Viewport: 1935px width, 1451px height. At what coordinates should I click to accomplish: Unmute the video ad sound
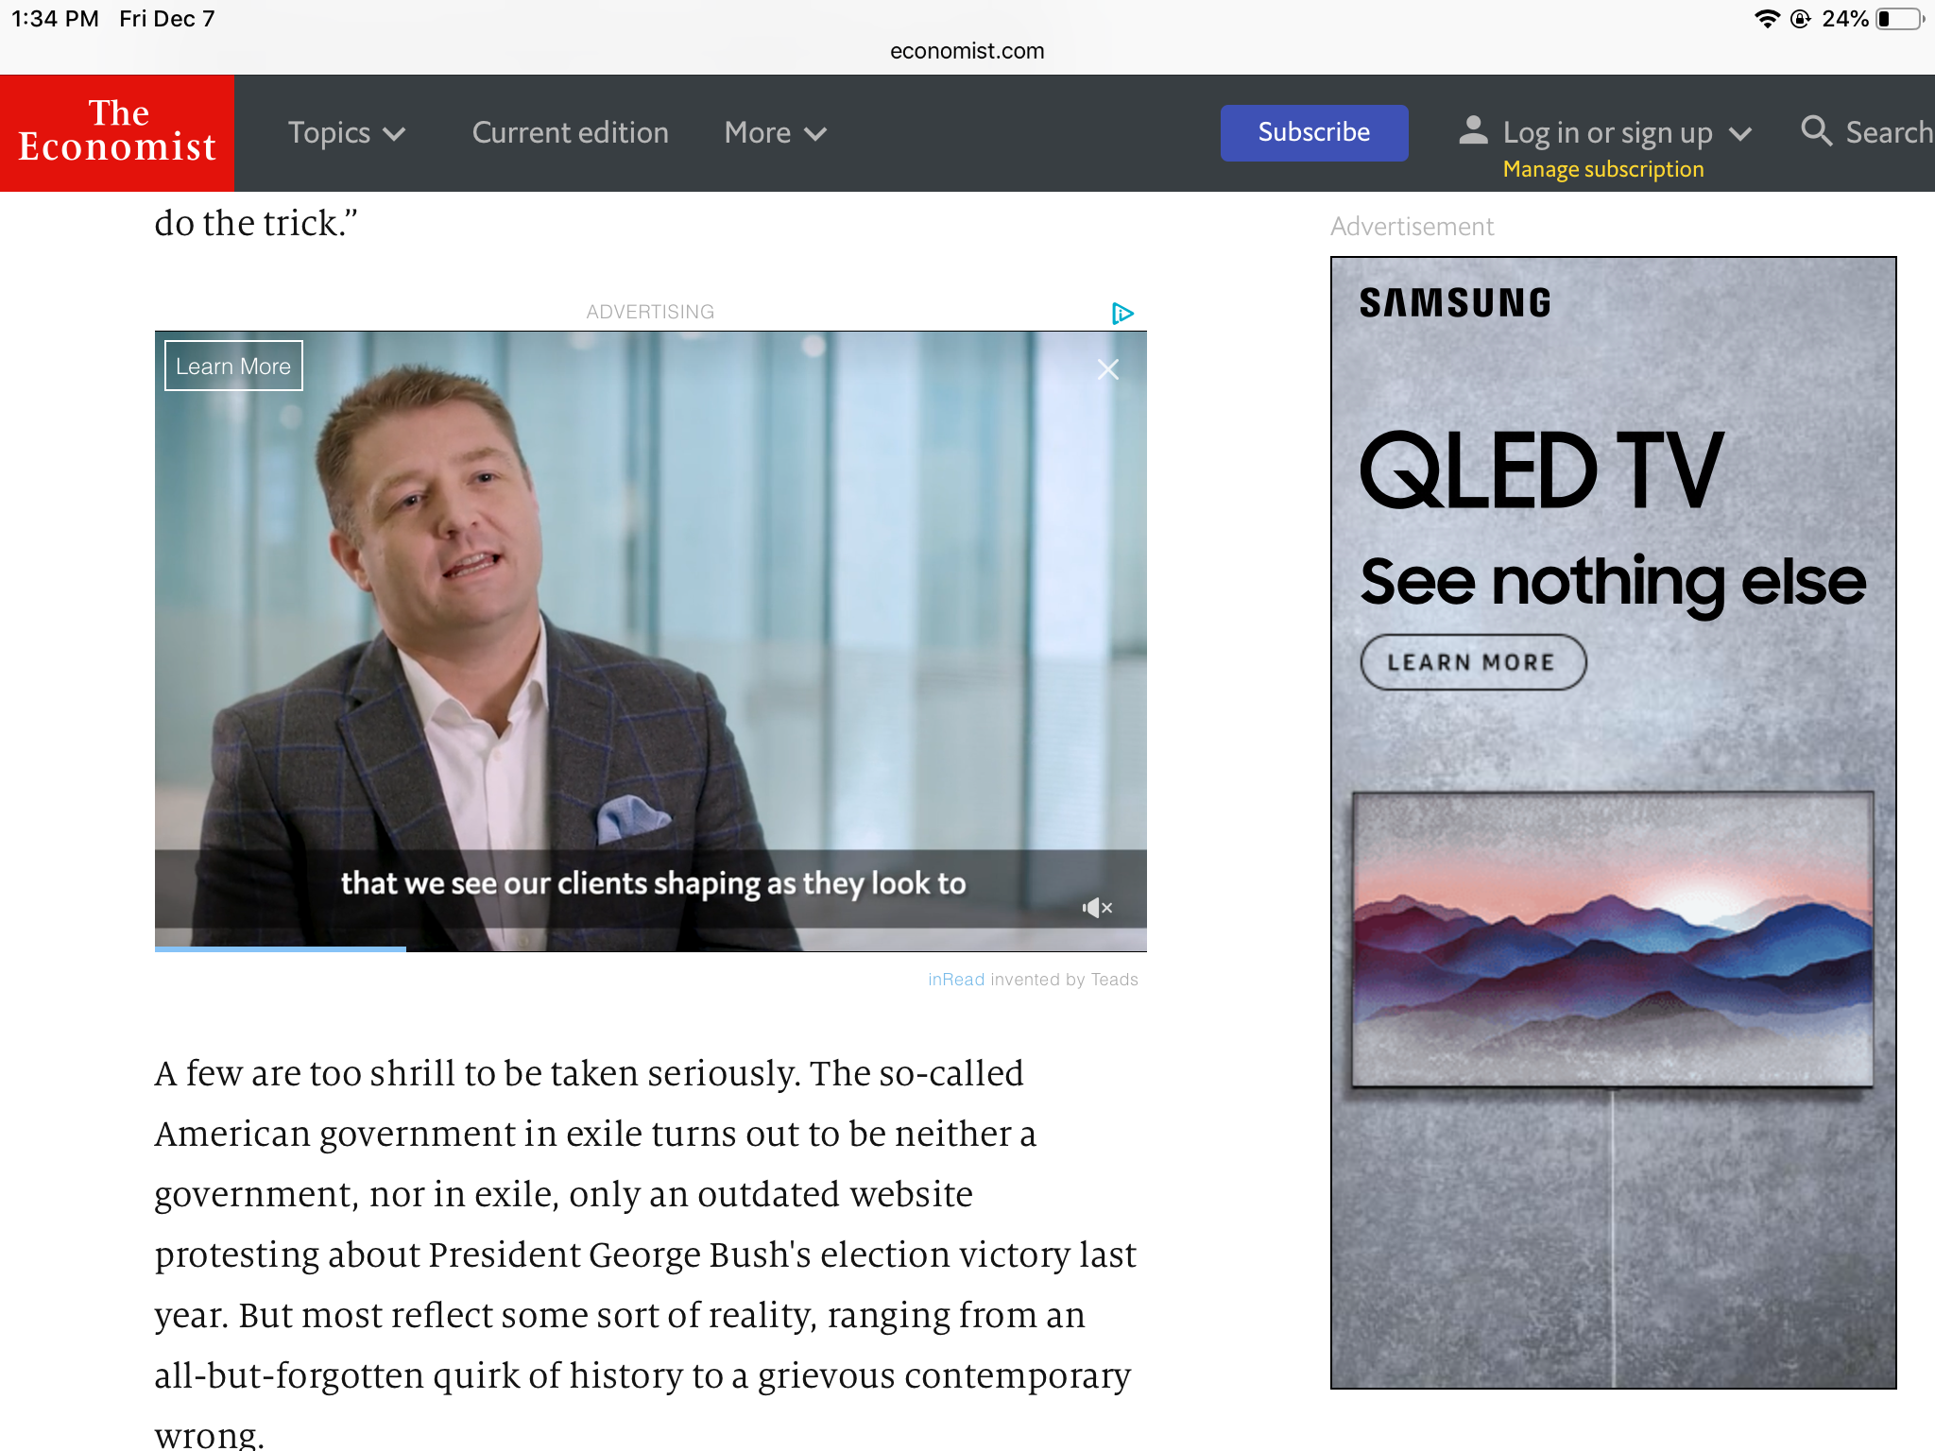1097,908
